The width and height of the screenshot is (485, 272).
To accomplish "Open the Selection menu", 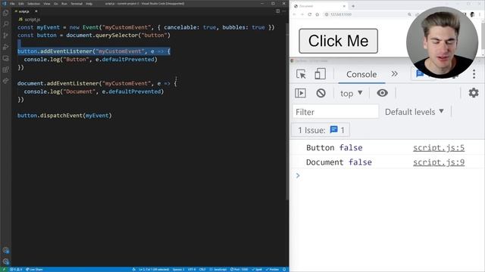I will click(33, 4).
